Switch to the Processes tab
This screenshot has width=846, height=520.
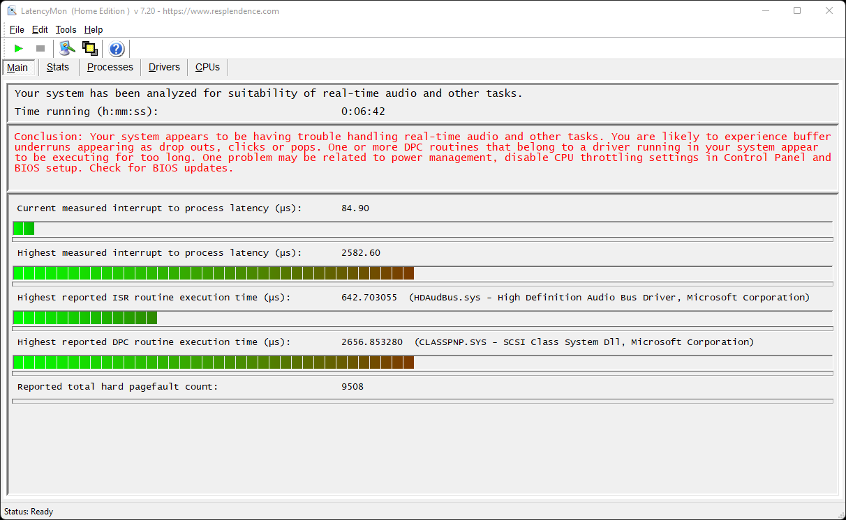click(x=110, y=67)
